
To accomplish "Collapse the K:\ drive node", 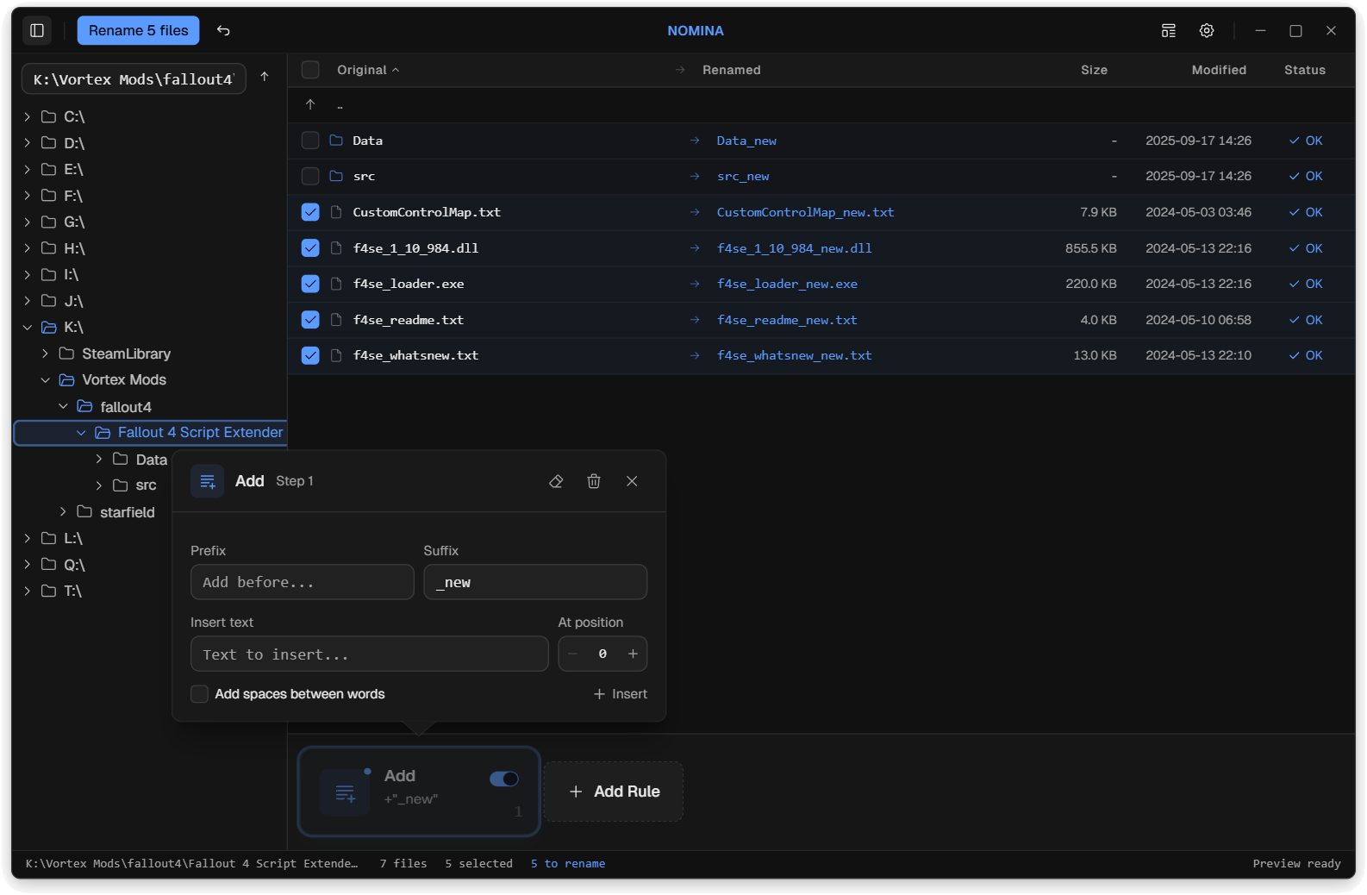I will tap(28, 328).
